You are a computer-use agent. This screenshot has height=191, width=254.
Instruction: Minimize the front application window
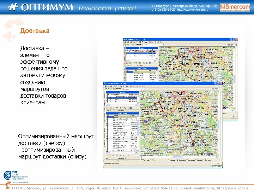[x=215, y=83]
